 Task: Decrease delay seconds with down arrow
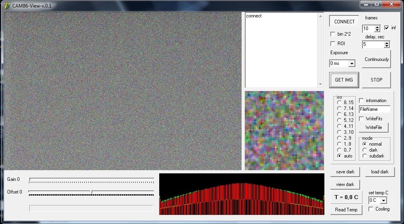click(387, 46)
